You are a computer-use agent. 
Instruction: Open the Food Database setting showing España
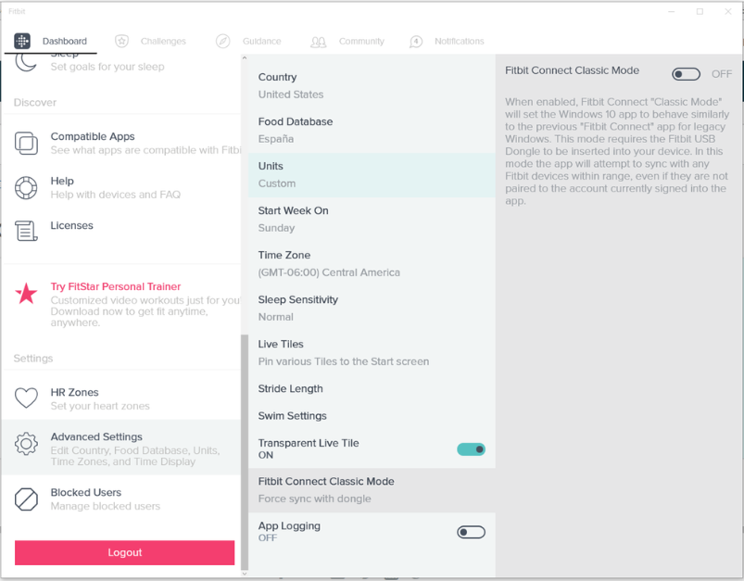[x=372, y=131]
